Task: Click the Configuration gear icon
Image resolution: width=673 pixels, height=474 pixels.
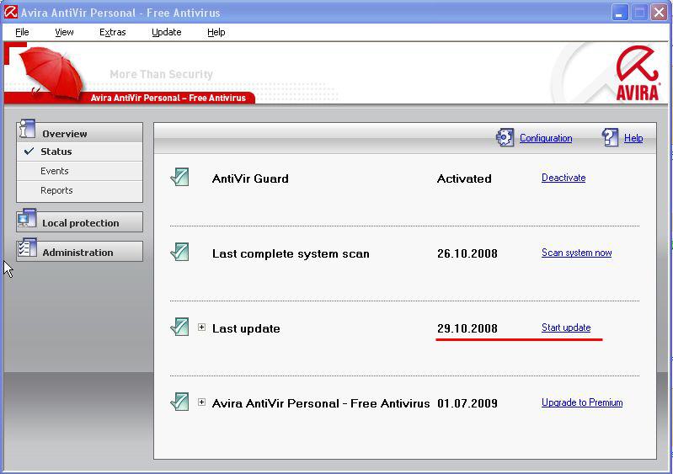Action: click(x=505, y=138)
